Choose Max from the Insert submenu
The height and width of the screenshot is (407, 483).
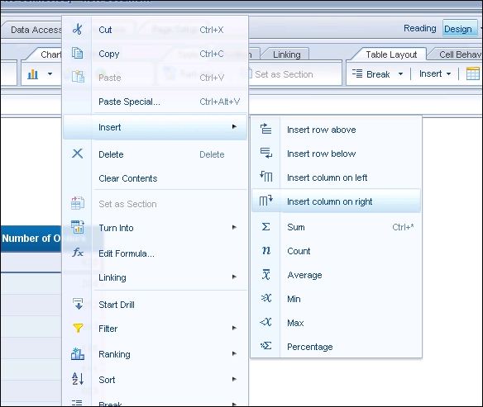336,323
